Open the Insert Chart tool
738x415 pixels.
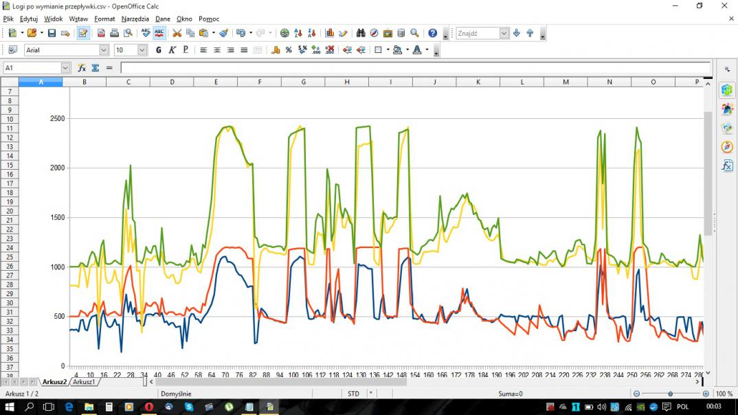pos(330,33)
